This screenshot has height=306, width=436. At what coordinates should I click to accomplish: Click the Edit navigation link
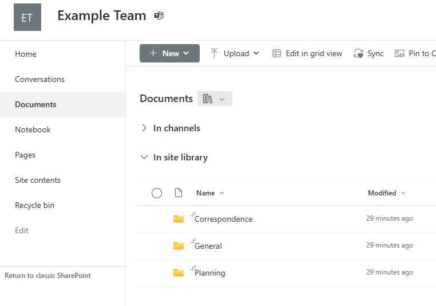click(22, 230)
